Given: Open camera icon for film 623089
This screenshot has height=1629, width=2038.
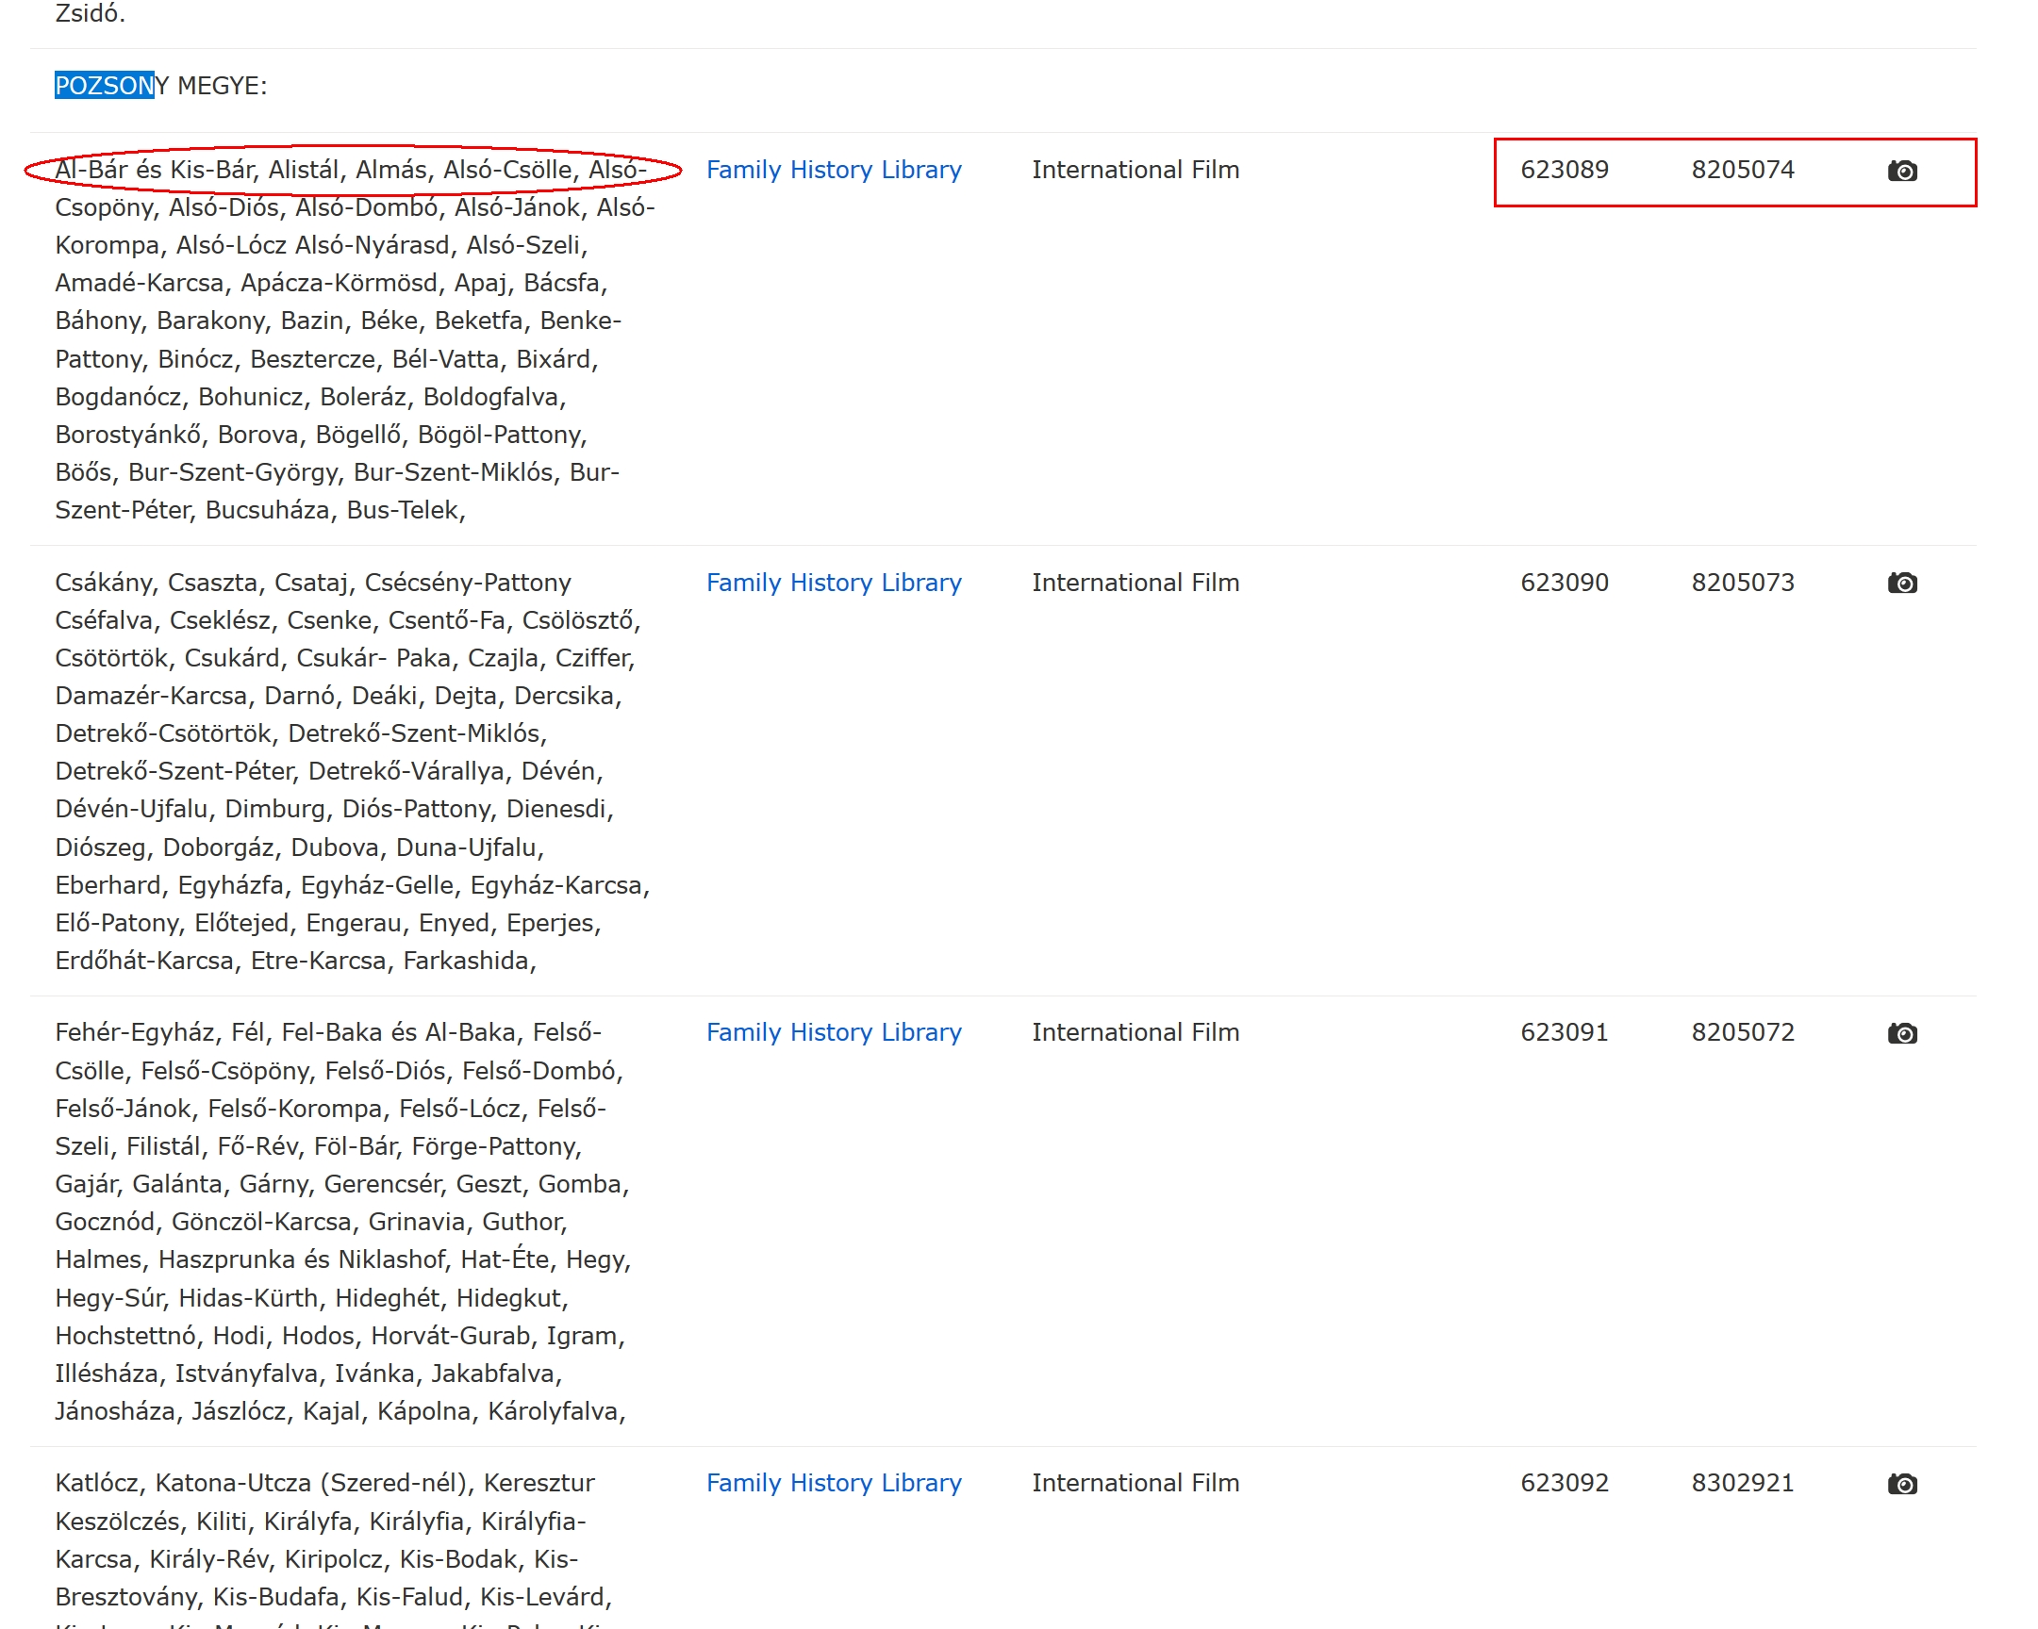Looking at the screenshot, I should pyautogui.click(x=1902, y=171).
